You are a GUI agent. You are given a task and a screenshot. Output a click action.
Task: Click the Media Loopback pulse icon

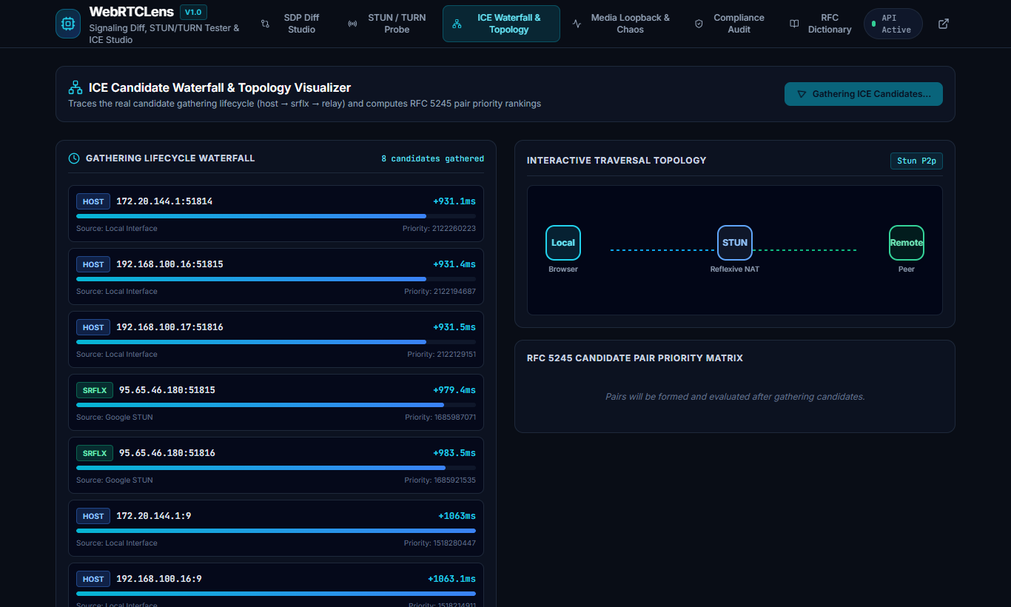coord(577,24)
